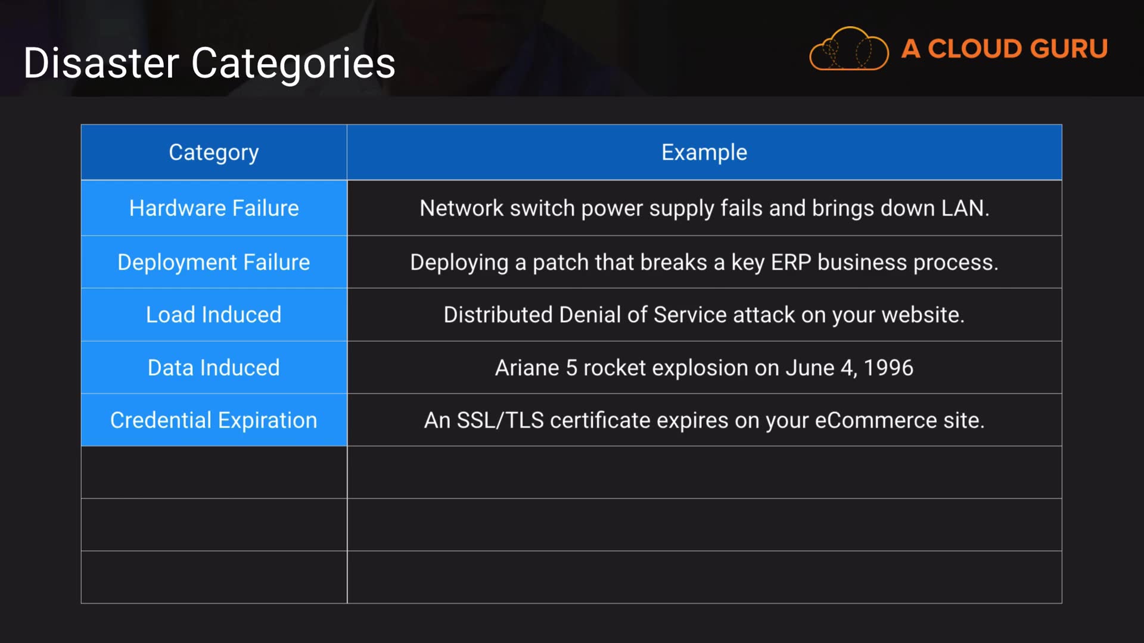Select the Category column header
This screenshot has height=643, width=1144.
click(x=214, y=152)
